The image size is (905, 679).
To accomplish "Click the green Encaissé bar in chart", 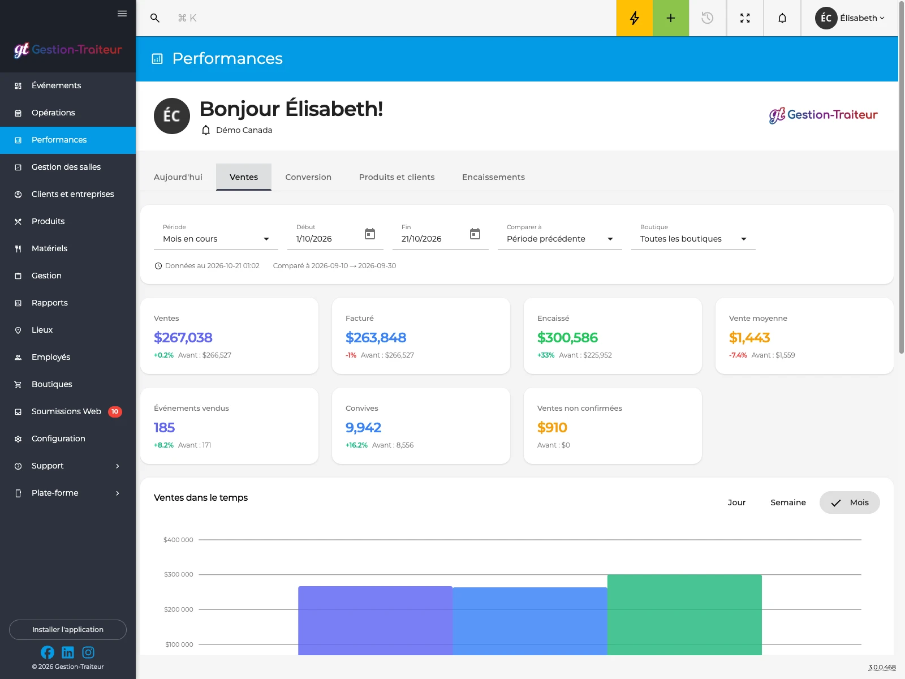I will coord(684,615).
